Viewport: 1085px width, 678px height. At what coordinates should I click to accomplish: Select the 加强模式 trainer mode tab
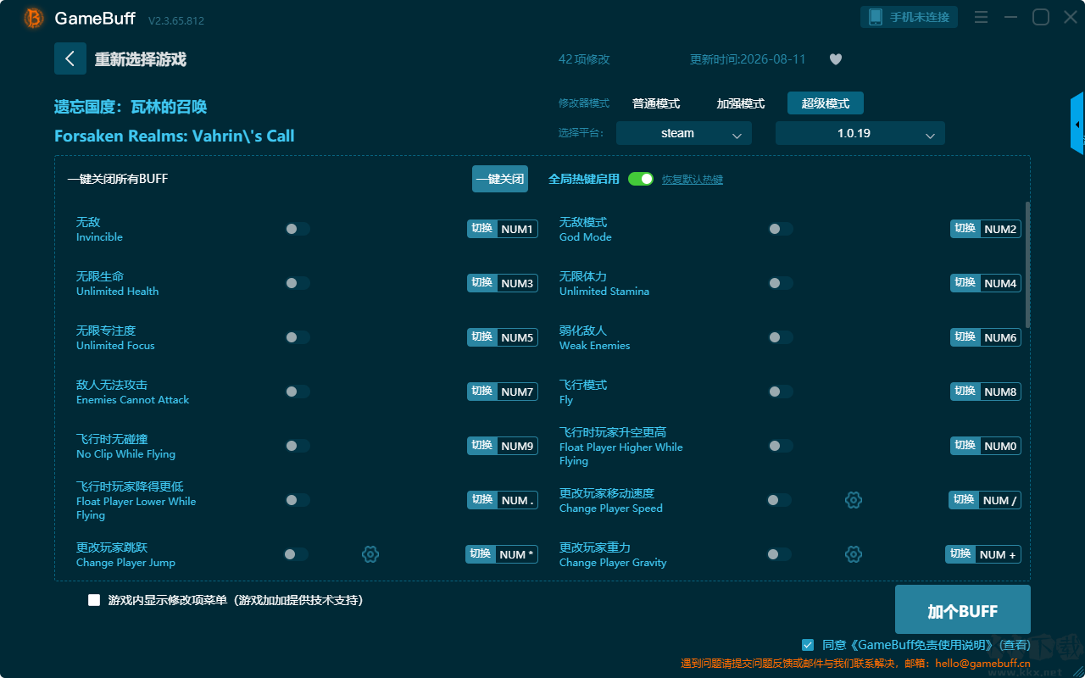741,103
